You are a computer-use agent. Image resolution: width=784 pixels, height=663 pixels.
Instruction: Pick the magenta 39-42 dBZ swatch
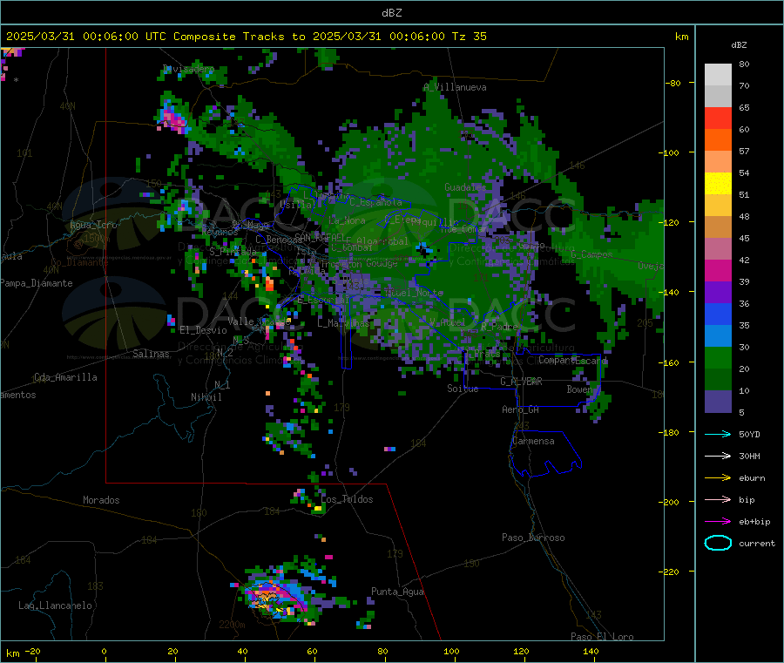pos(718,270)
